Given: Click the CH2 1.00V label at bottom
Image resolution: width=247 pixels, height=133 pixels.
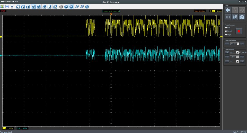Looking at the screenshot, I should pos(22,128).
